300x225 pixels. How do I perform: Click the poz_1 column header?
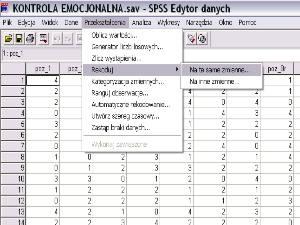(43, 69)
